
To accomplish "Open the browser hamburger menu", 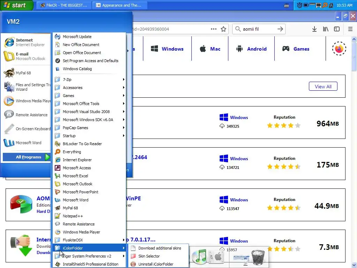I will click(x=350, y=29).
